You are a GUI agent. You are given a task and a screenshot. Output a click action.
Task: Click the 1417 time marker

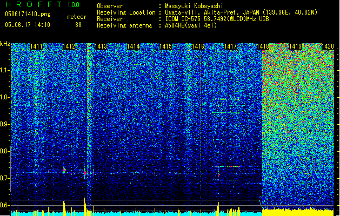pos(230,46)
